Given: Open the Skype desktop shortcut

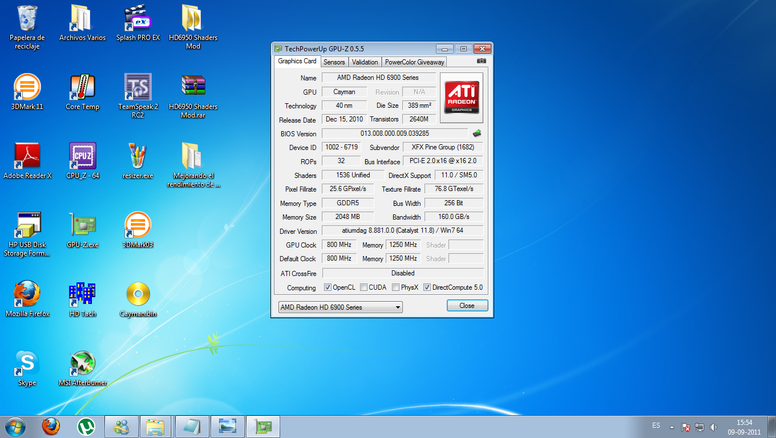Looking at the screenshot, I should tap(27, 363).
